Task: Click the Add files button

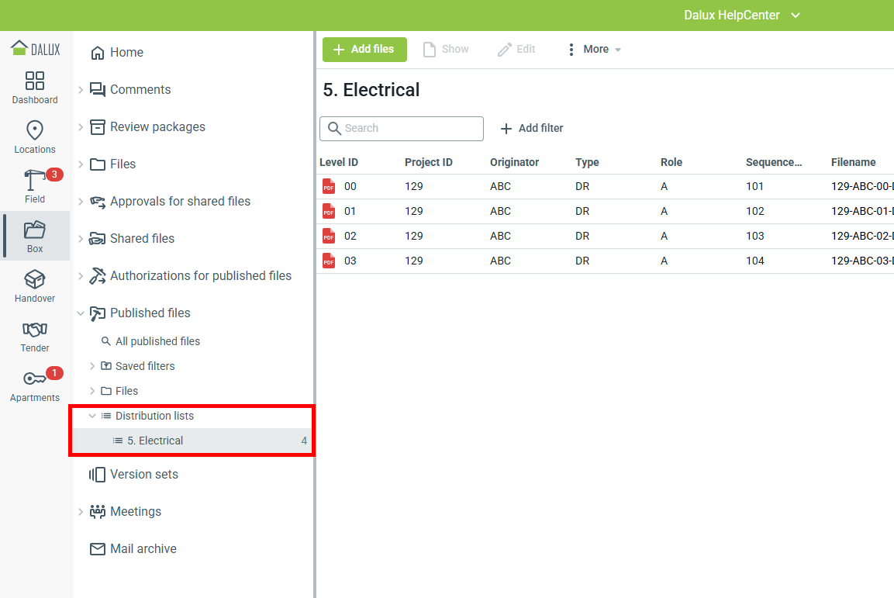Action: [364, 50]
